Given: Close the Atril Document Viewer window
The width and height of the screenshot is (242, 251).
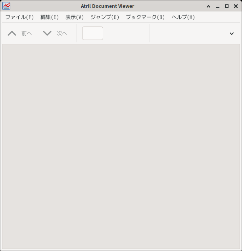Looking at the screenshot, I should click(236, 6).
